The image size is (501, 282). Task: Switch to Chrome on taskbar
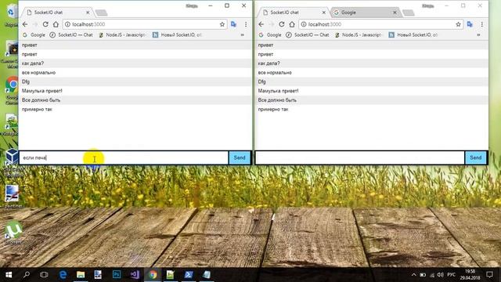tap(153, 275)
